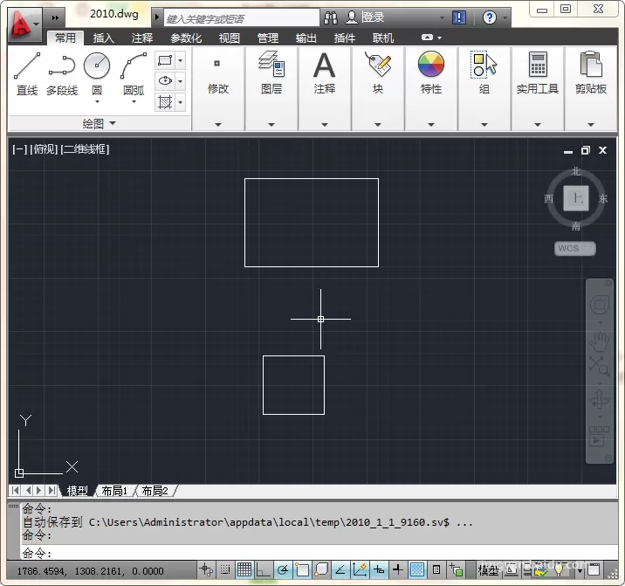Toggle Object Snap Tracking in status bar
625x586 pixels.
pos(340,569)
